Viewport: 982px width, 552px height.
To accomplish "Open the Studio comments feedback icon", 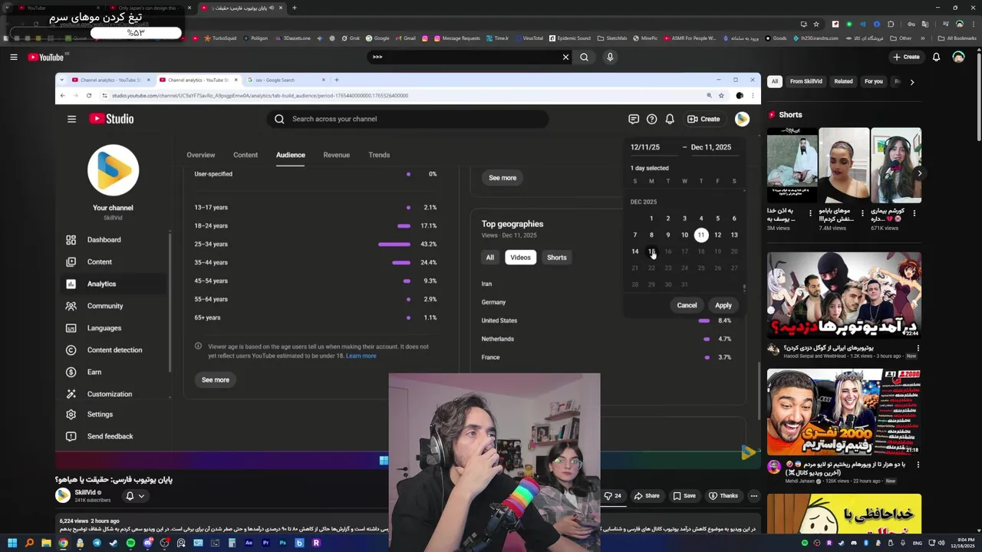I will click(x=634, y=119).
